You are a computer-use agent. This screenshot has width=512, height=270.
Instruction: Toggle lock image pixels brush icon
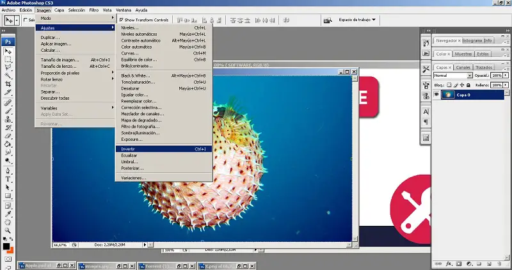456,85
